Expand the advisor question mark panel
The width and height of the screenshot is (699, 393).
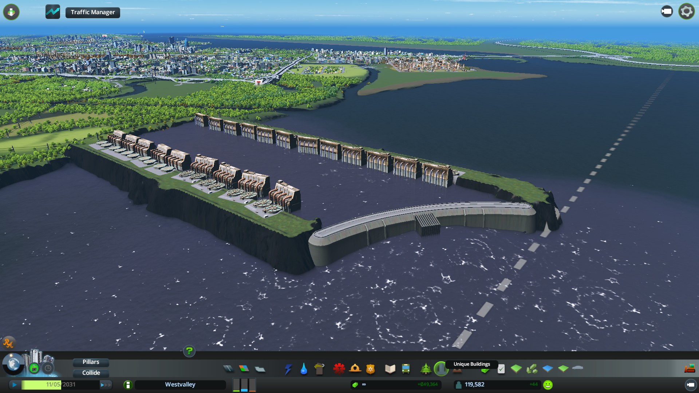(x=189, y=351)
